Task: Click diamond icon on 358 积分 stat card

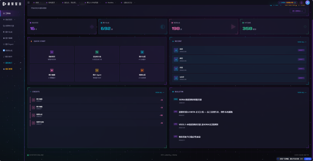Action: tap(305, 27)
